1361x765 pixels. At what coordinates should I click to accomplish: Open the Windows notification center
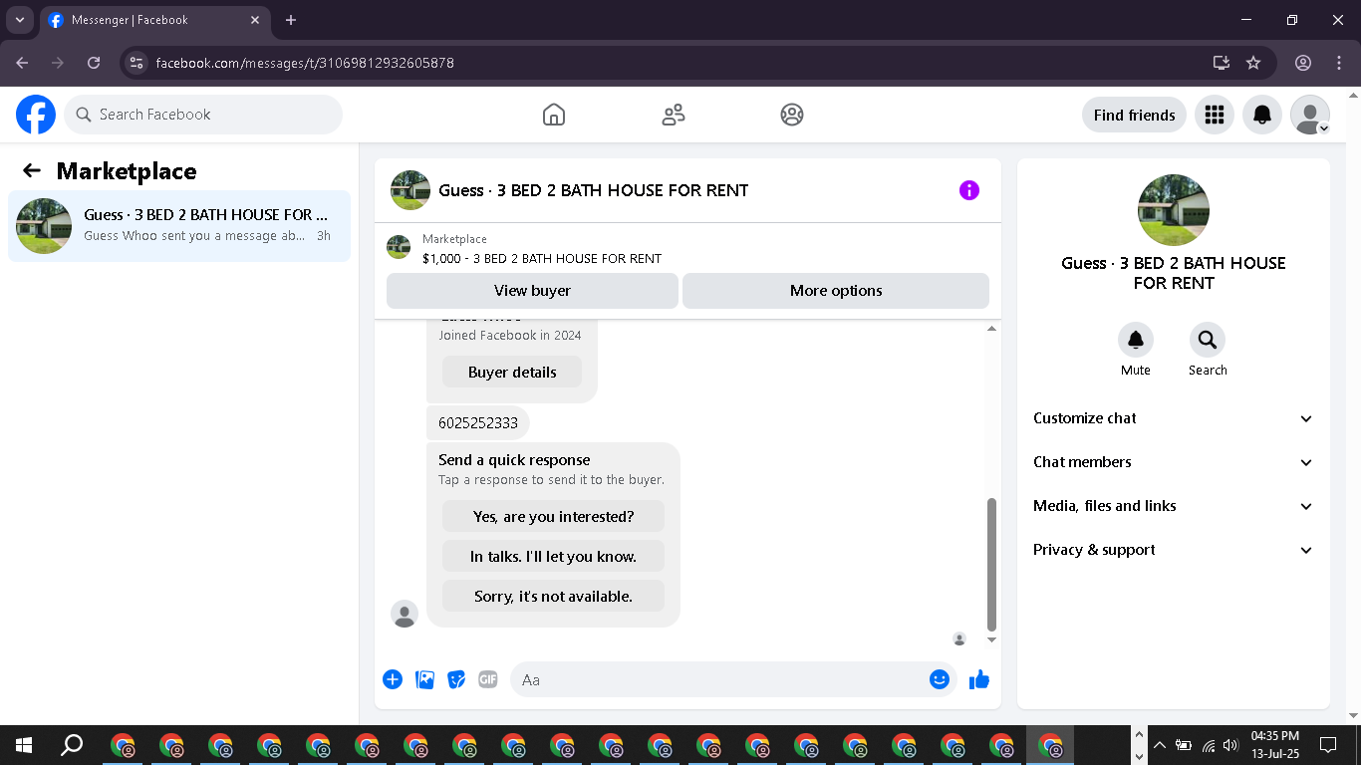tap(1327, 745)
